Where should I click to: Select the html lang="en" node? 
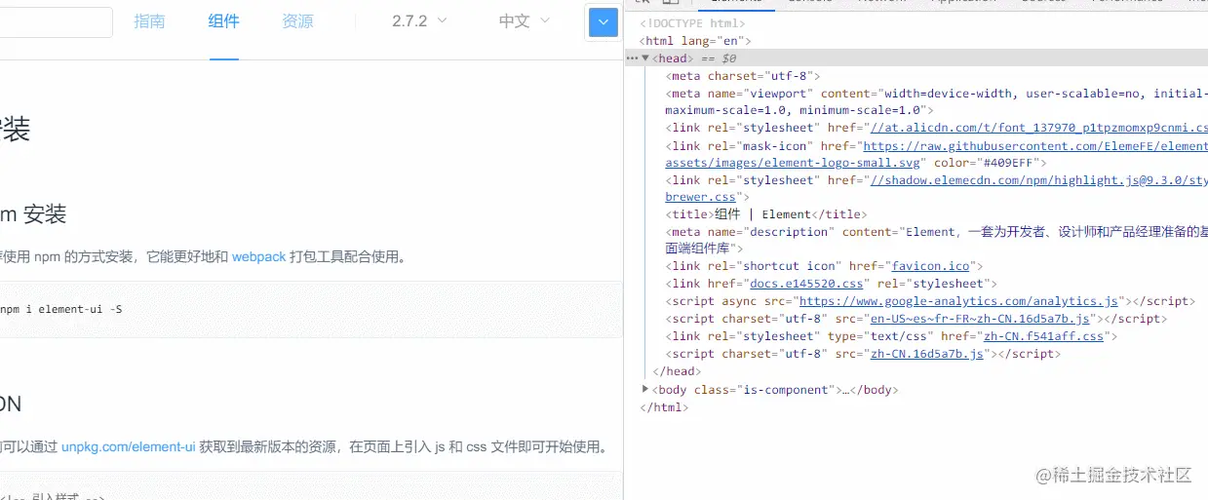(694, 41)
